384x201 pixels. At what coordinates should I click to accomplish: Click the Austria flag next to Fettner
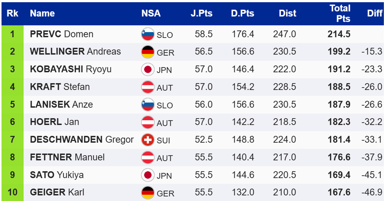pos(148,157)
